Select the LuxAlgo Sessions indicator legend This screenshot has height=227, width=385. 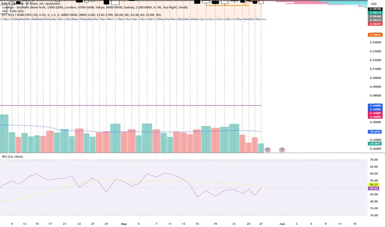coord(95,7)
